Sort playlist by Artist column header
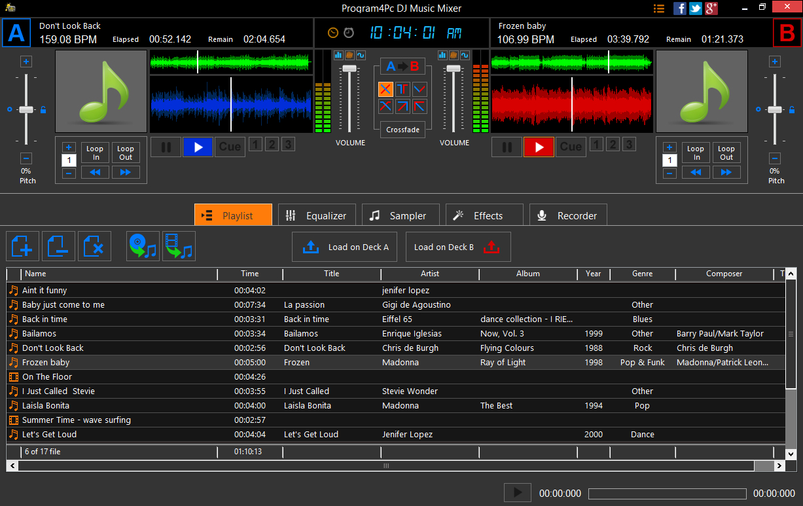This screenshot has width=803, height=506. (x=430, y=274)
